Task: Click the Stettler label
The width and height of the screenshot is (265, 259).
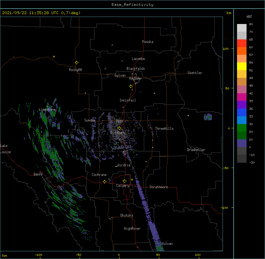Action: [195, 73]
